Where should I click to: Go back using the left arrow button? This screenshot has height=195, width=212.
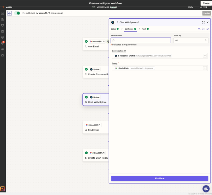(9, 13)
